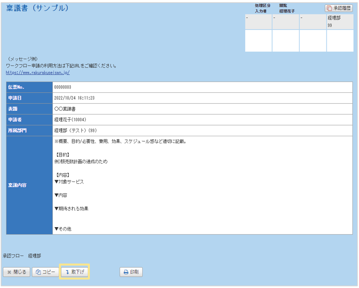This screenshot has width=359, height=288.
Task: Click the 稟議書（サンプル） page title
Action: click(37, 8)
